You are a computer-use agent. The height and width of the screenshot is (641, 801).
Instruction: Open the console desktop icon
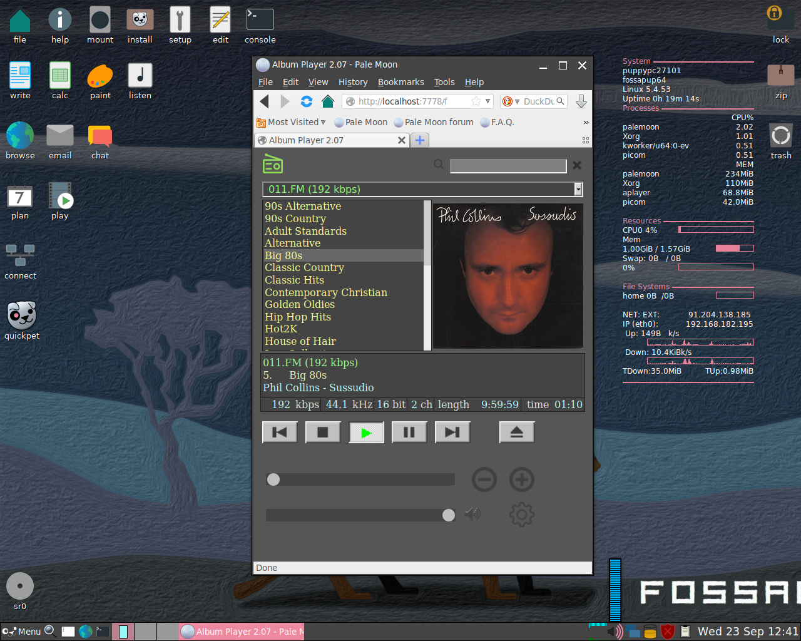(260, 26)
